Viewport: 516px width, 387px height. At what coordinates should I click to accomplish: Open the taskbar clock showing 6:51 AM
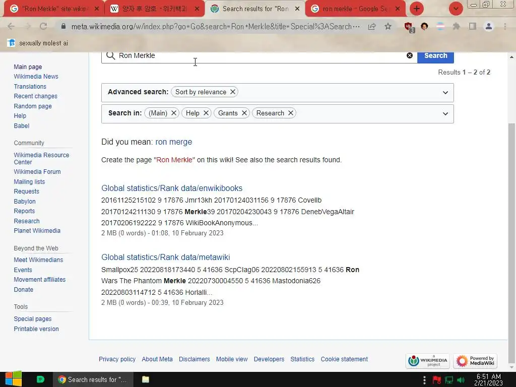point(488,380)
